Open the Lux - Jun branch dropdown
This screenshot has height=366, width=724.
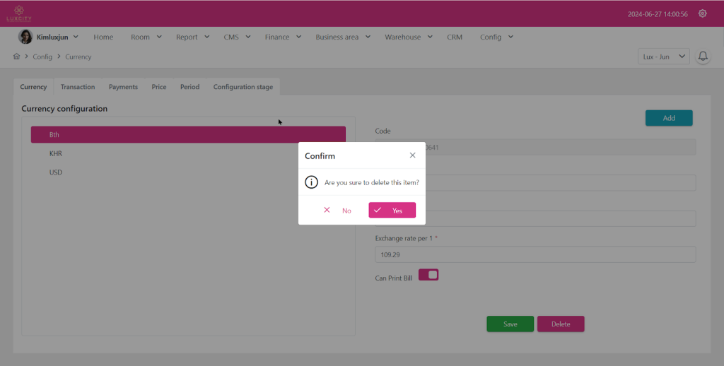point(664,57)
